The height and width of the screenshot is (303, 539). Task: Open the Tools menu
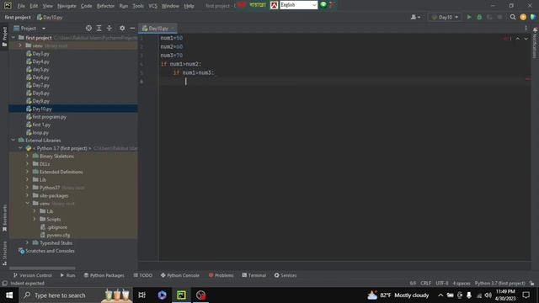pyautogui.click(x=138, y=6)
